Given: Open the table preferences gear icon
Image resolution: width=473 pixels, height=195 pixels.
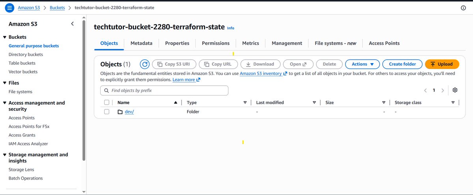Looking at the screenshot, I should pos(455,90).
